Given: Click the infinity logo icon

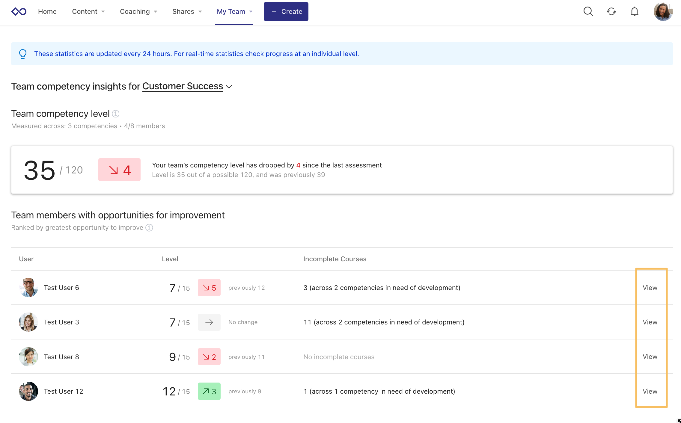Looking at the screenshot, I should tap(19, 12).
